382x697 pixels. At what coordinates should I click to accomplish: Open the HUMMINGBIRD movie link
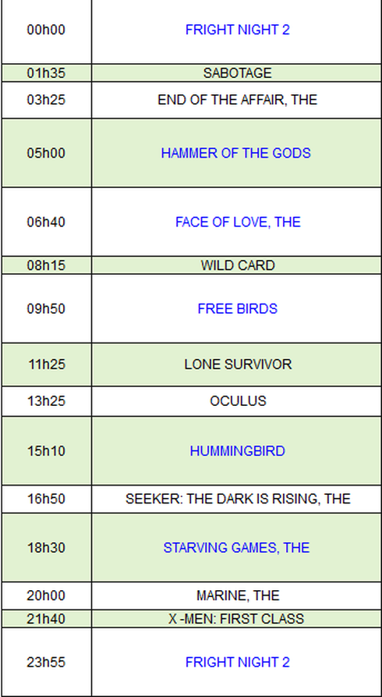pos(237,450)
